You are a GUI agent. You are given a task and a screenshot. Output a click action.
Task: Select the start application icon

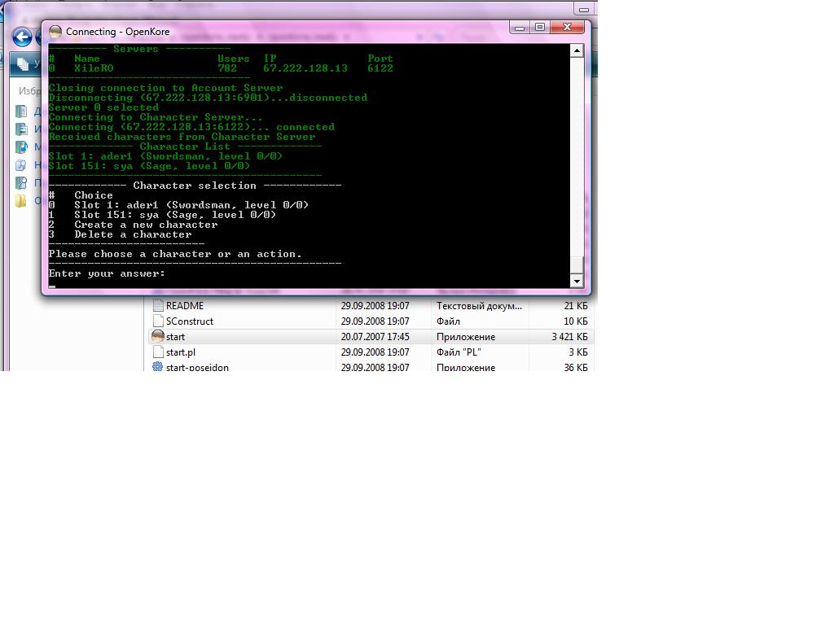[158, 336]
